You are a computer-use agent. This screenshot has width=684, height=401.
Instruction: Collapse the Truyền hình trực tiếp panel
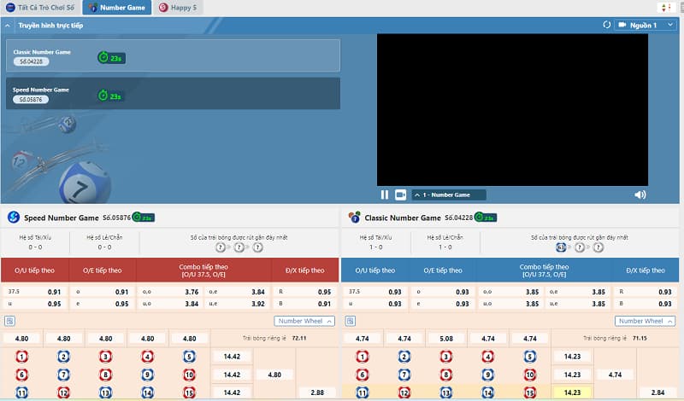click(9, 26)
